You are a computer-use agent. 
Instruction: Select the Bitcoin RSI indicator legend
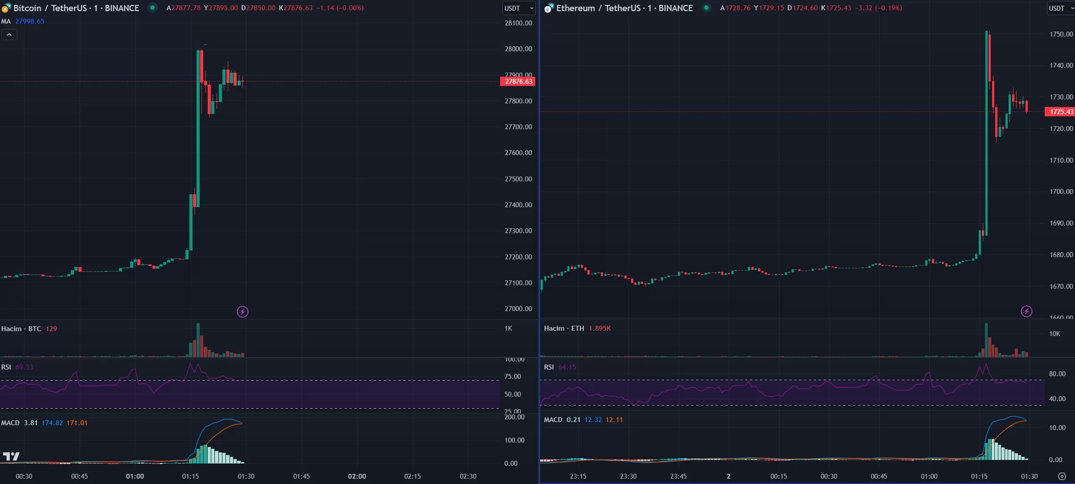tap(6, 367)
